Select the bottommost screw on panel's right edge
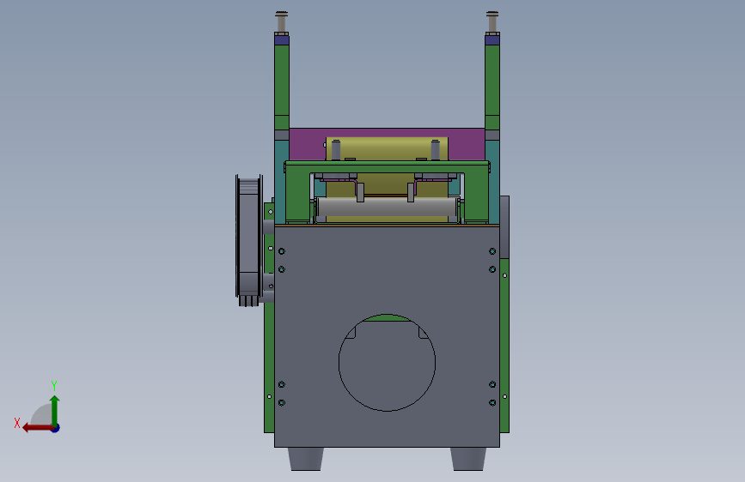This screenshot has width=745, height=482. 492,403
